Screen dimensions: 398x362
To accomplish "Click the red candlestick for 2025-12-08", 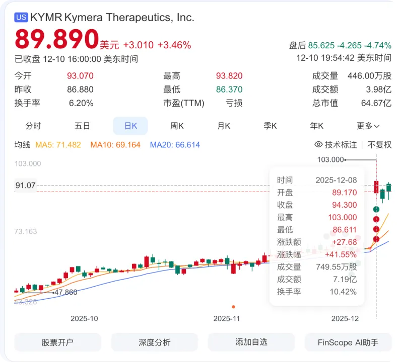I will [376, 187].
